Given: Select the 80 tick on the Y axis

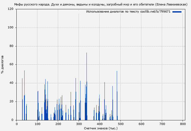Looking at the screenshot, I should click(x=12, y=46).
